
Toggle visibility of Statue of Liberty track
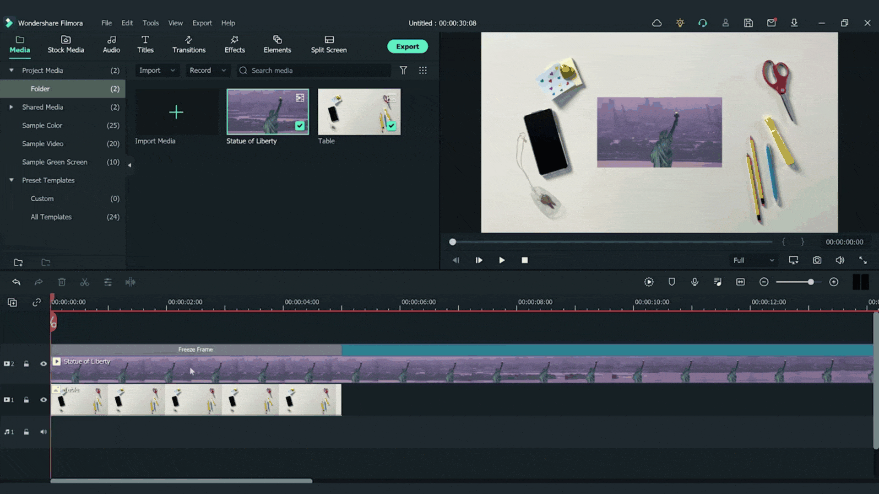pyautogui.click(x=43, y=363)
